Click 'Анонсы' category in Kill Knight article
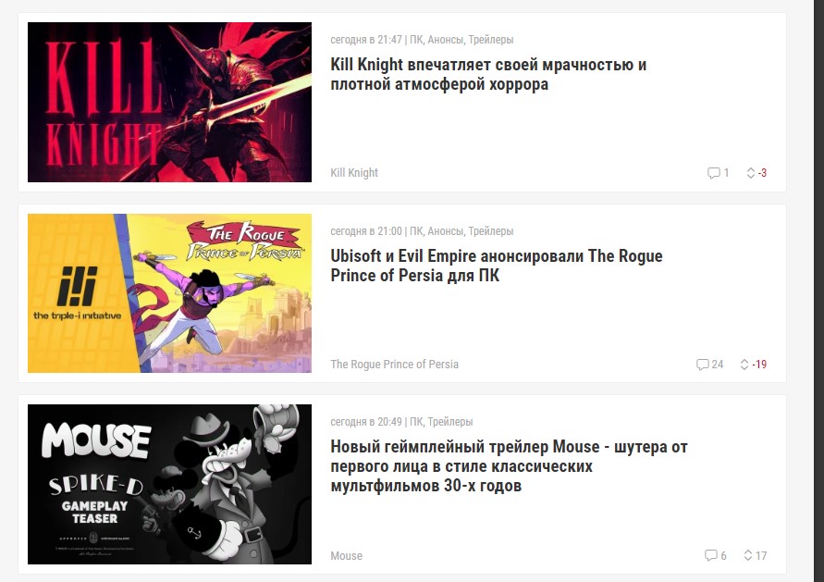This screenshot has height=582, width=824. [x=445, y=40]
